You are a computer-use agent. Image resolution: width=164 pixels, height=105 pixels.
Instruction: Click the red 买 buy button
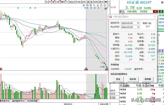[156, 11]
